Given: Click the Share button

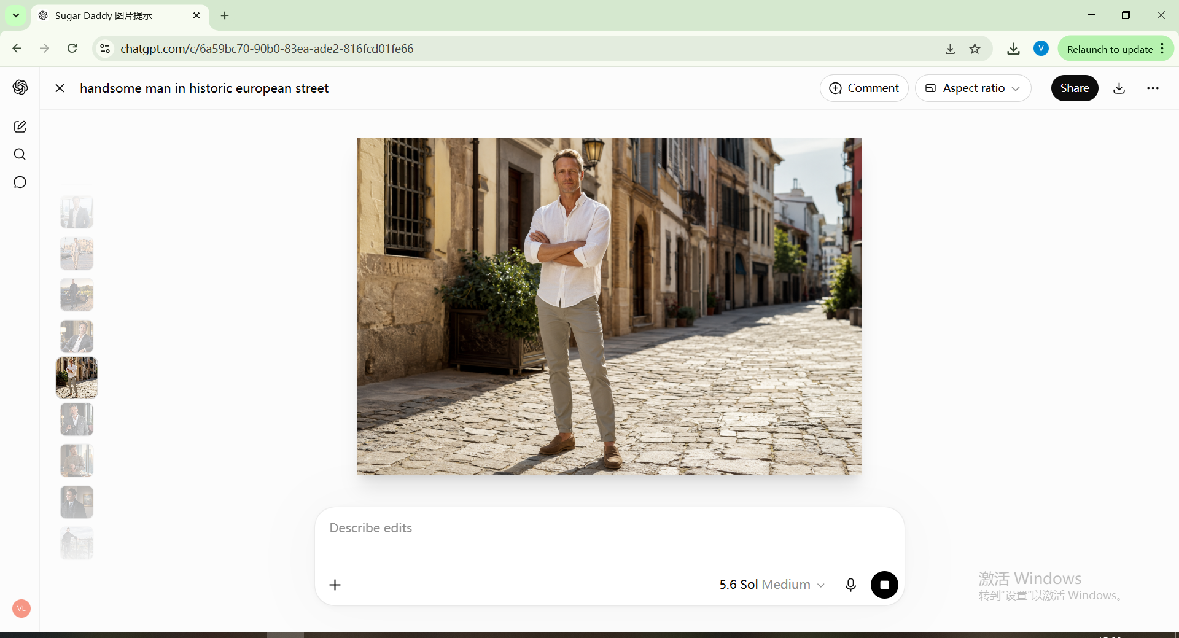Looking at the screenshot, I should 1075,88.
